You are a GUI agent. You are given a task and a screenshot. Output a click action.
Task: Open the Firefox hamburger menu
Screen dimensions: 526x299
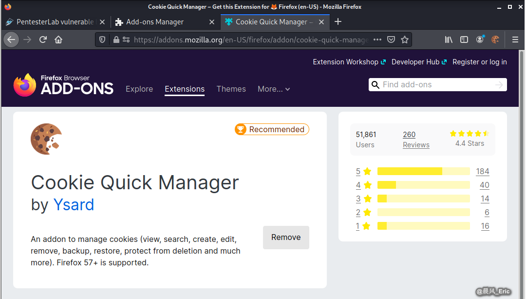[x=515, y=40]
